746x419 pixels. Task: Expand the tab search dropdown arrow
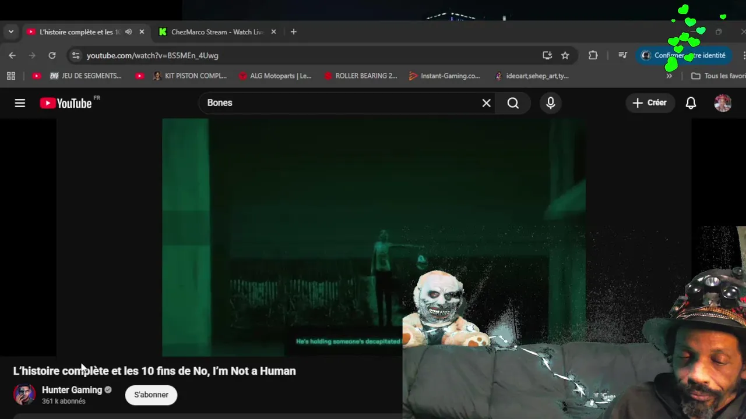(x=10, y=32)
